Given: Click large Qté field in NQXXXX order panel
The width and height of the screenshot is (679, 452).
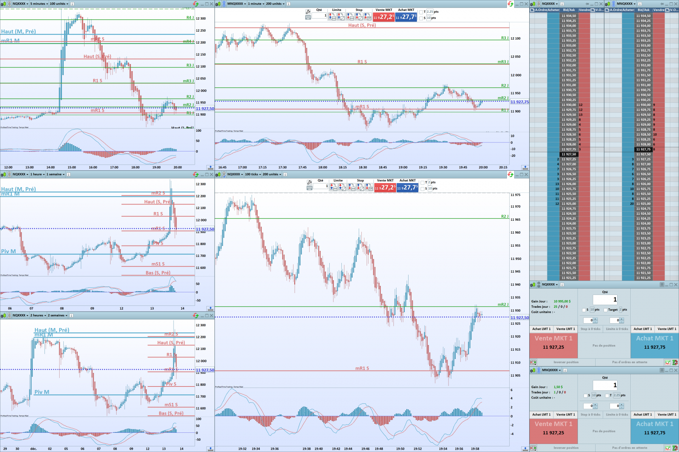Looking at the screenshot, I should (605, 300).
